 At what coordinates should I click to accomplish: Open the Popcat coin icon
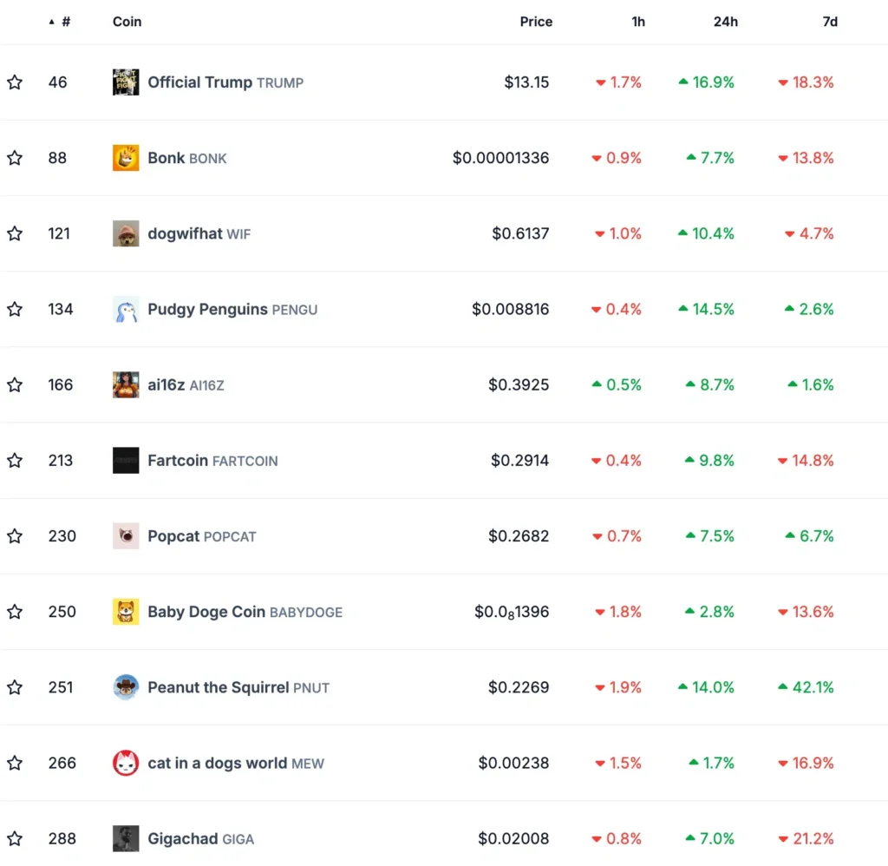[126, 536]
